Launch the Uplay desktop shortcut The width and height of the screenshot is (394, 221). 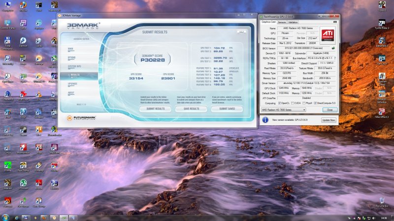click(39, 42)
